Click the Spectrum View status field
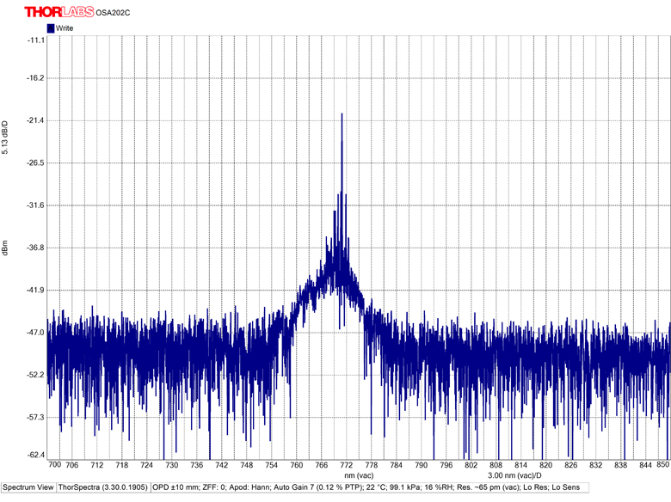The image size is (671, 502). (28, 488)
